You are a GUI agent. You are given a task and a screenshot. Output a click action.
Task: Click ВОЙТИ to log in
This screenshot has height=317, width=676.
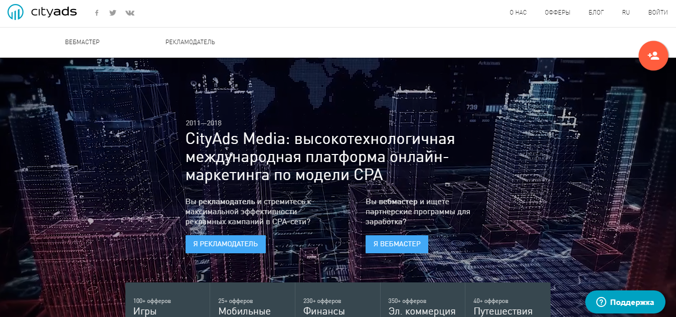[657, 12]
